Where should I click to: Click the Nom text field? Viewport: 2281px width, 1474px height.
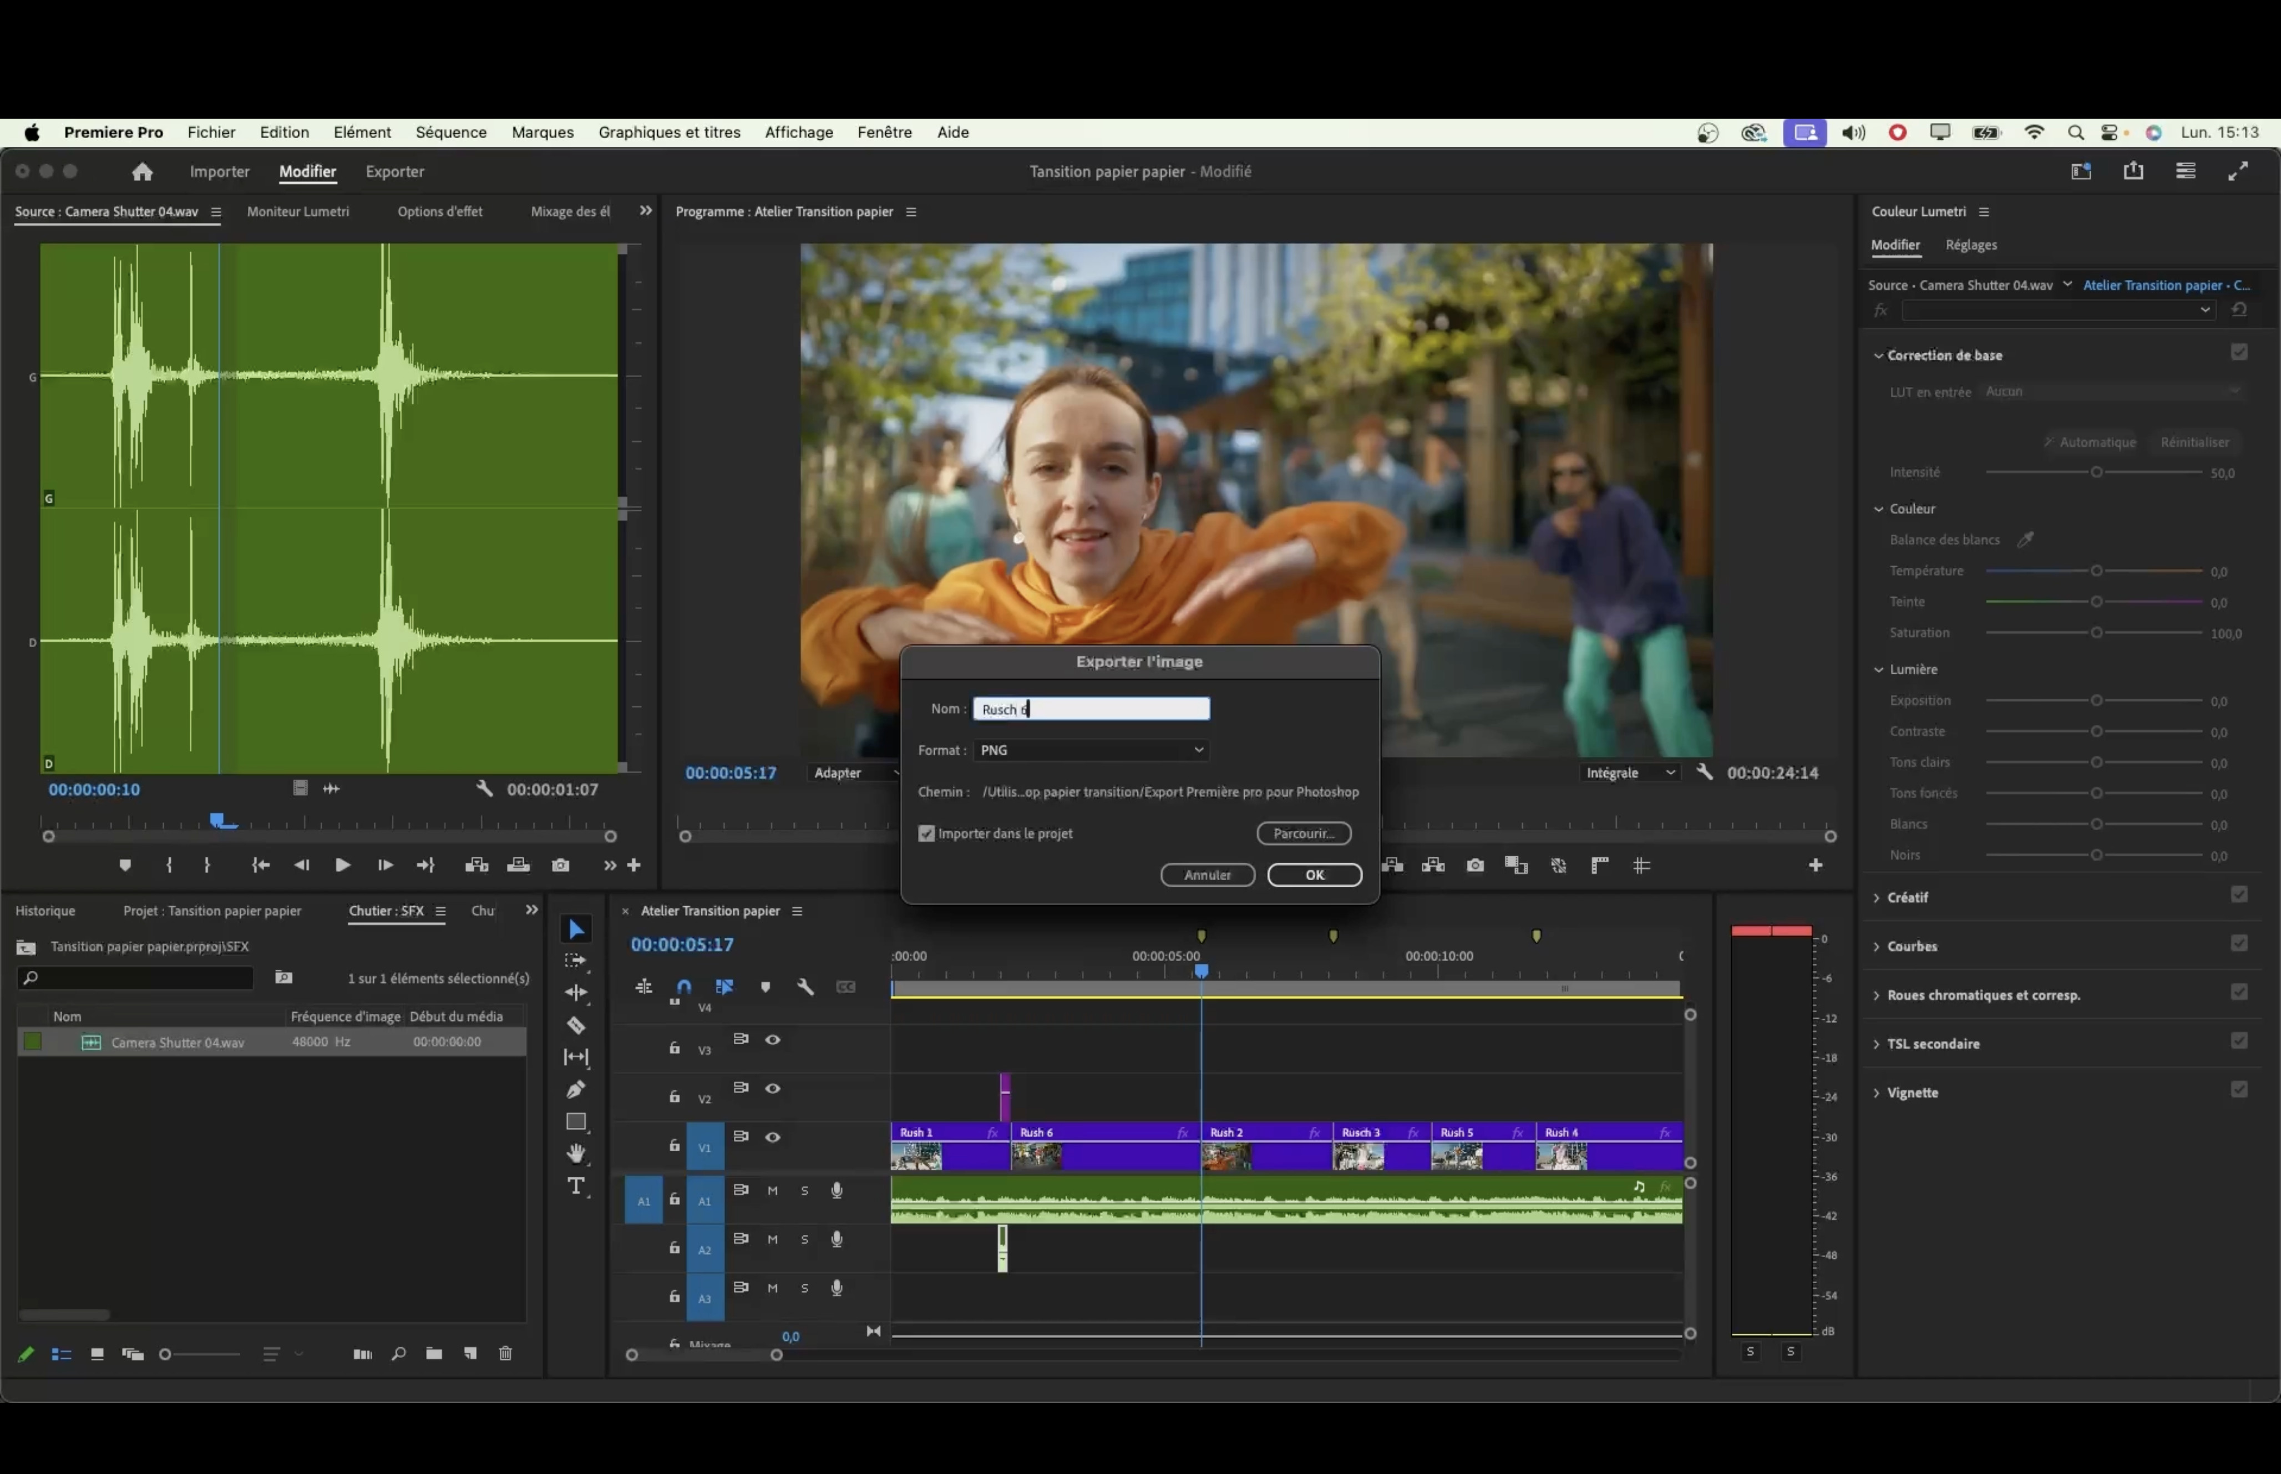pos(1091,709)
